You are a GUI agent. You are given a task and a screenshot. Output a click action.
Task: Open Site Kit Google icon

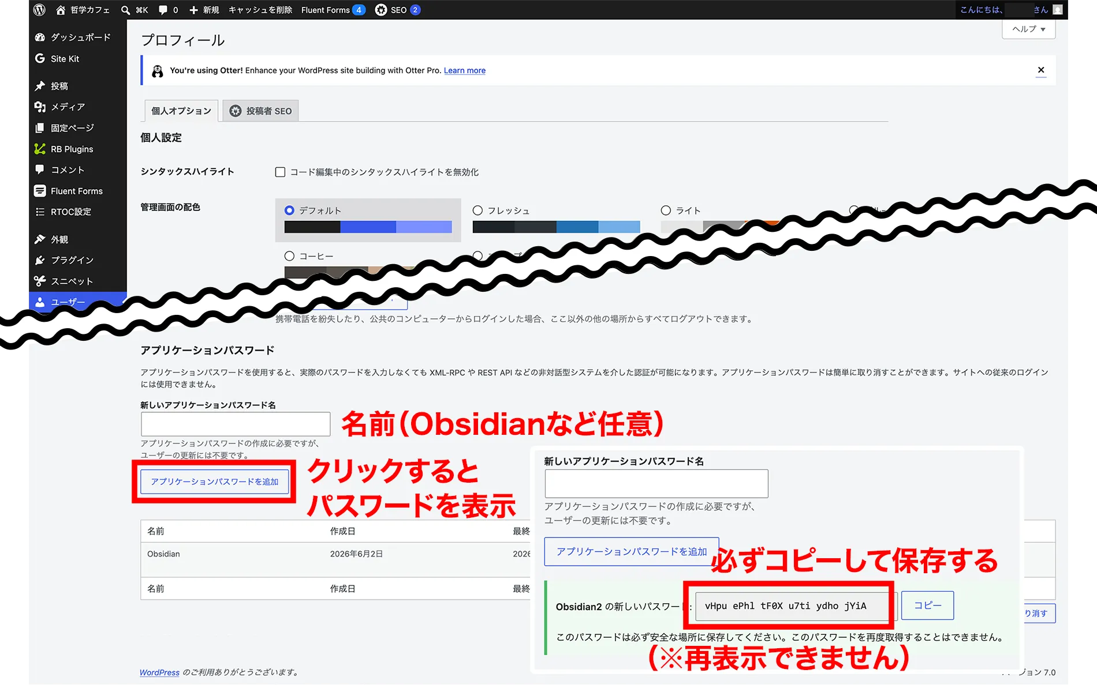[x=40, y=58]
